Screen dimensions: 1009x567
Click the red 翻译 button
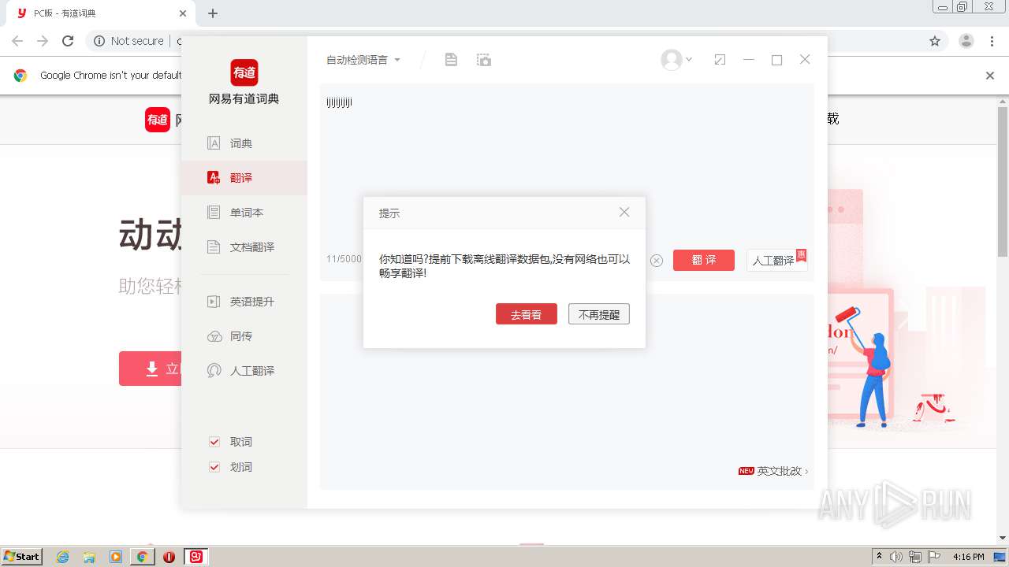click(704, 260)
